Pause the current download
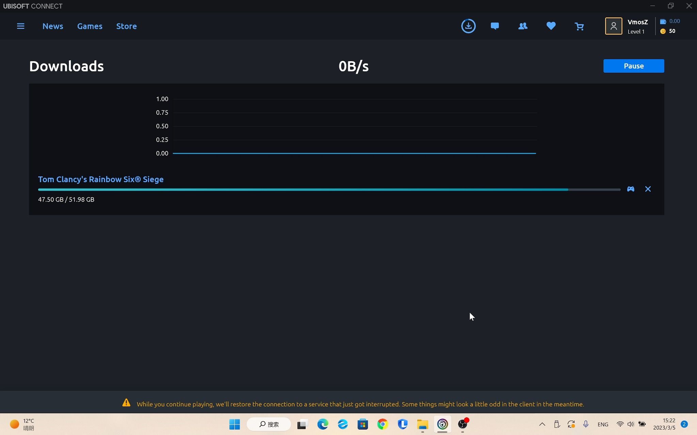697x435 pixels. pos(633,66)
